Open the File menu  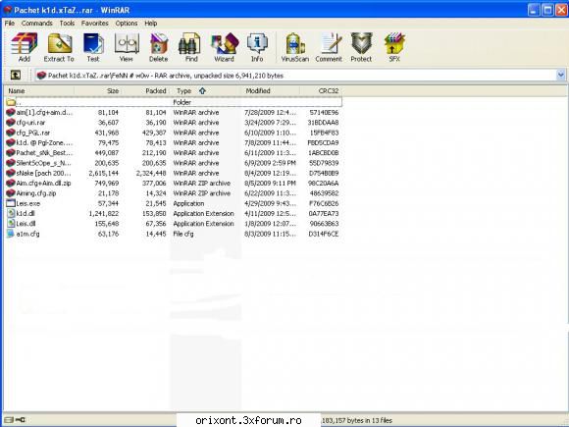pos(10,24)
